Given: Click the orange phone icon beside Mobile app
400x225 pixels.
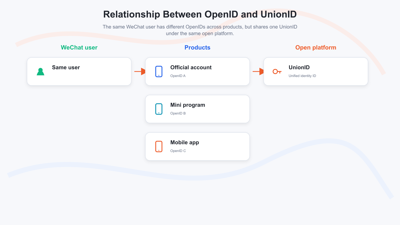Looking at the screenshot, I should tap(159, 146).
